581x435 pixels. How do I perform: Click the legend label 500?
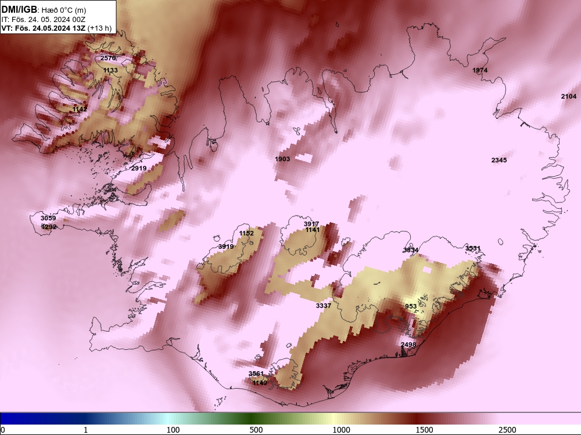[256, 430]
